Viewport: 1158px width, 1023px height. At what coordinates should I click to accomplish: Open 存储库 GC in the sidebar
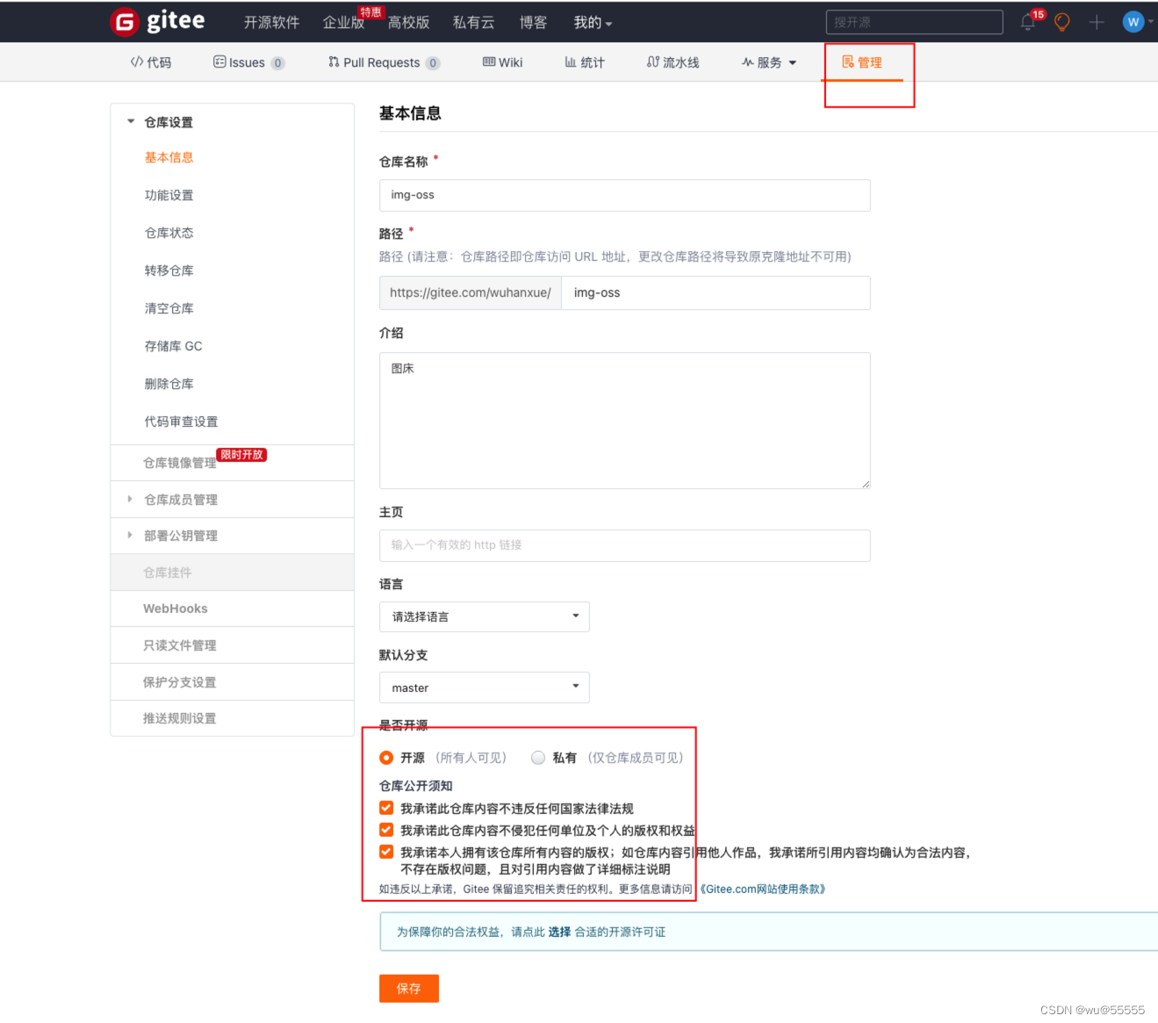[173, 346]
